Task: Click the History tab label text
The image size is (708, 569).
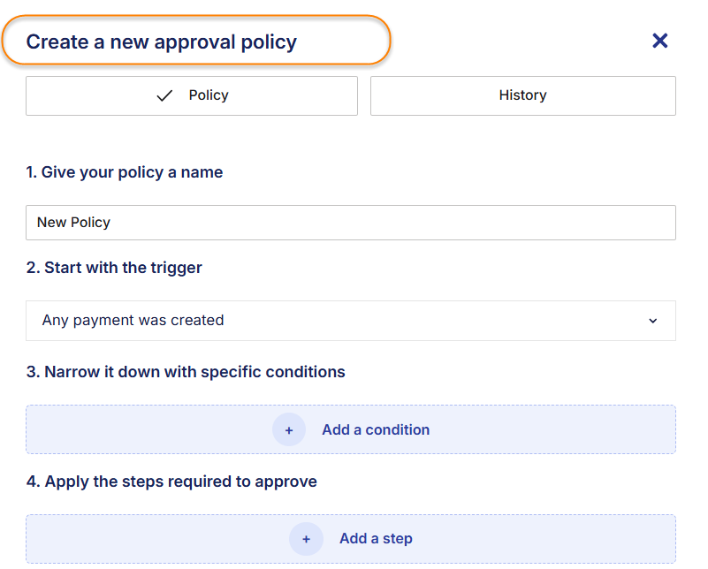Action: click(x=522, y=95)
